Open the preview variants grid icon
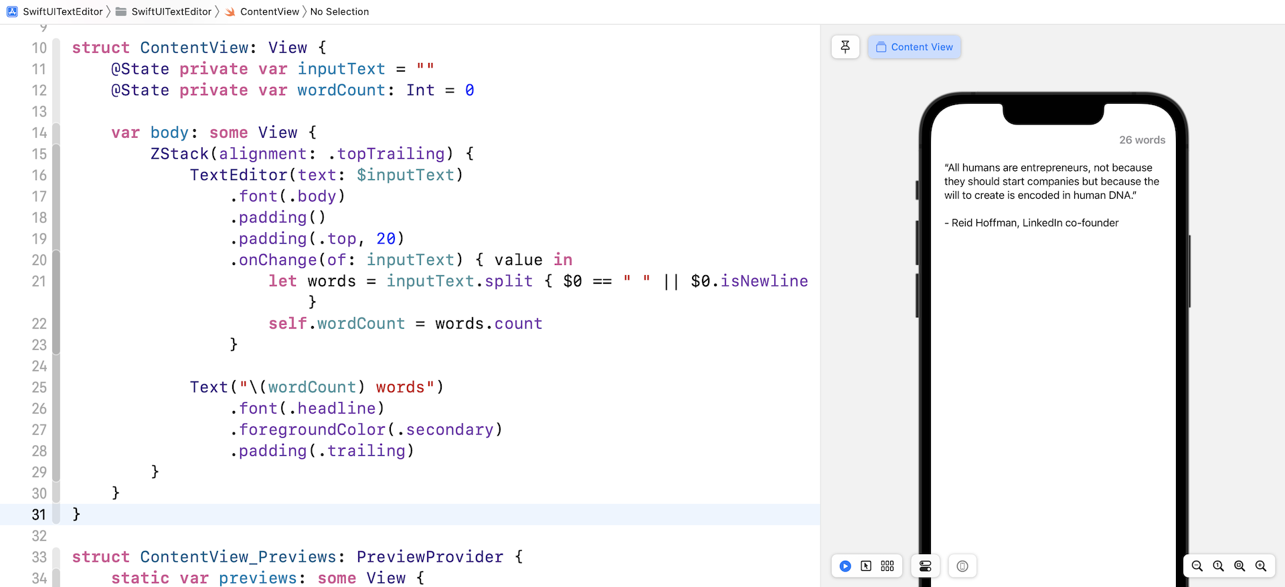The width and height of the screenshot is (1285, 587). point(887,566)
